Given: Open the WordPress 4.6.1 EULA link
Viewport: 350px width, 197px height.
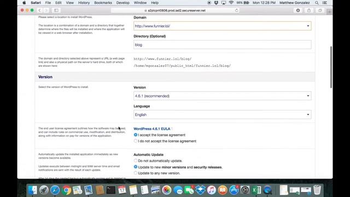Looking at the screenshot, I should point(152,129).
